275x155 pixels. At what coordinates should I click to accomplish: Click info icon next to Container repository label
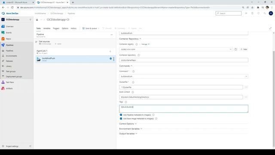(x=138, y=55)
